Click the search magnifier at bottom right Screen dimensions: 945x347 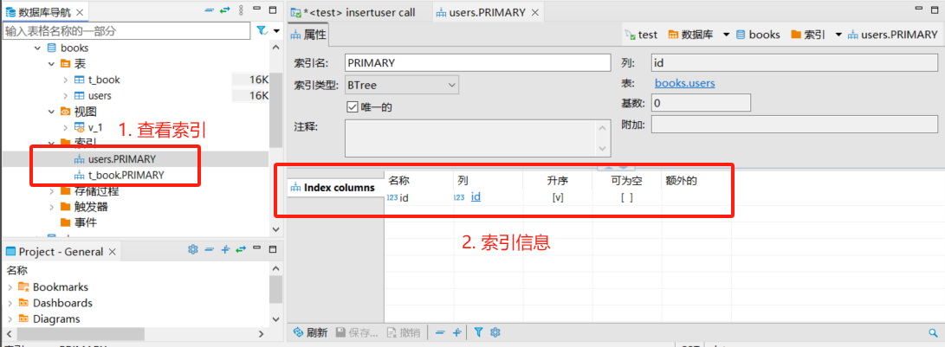[933, 332]
